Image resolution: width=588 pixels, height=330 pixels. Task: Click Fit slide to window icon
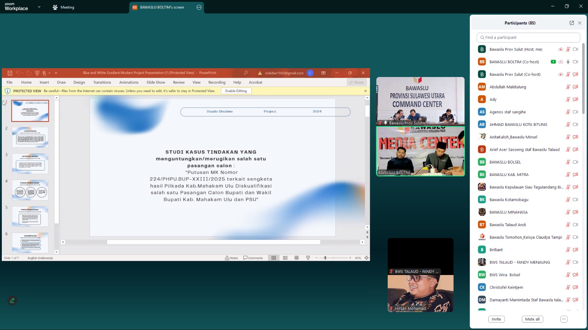(366, 258)
